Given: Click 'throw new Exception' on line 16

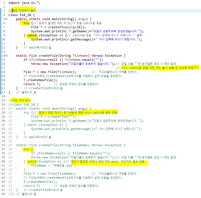Looking at the screenshot, I should 49,64.
